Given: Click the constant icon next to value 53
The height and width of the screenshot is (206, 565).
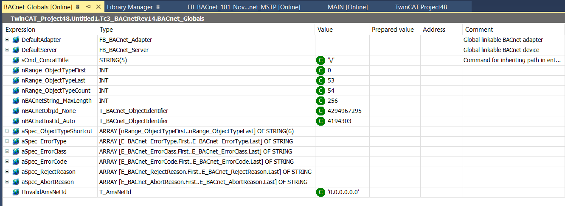Looking at the screenshot, I should pyautogui.click(x=321, y=80).
